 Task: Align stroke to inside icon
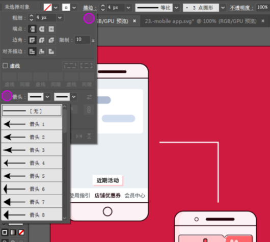pyautogui.click(x=42, y=51)
